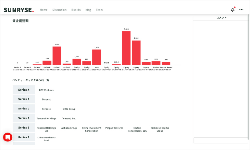
Task: Open Tencent Holdings Ltd investor link
Action: [x=46, y=129]
